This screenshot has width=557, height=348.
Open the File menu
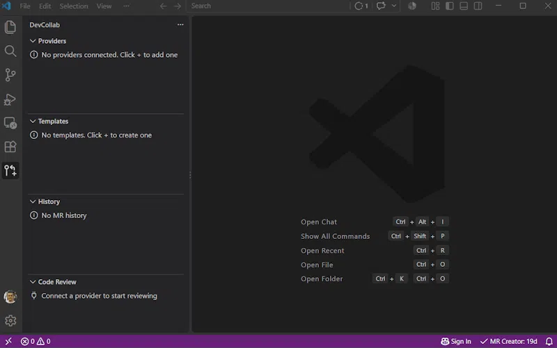pos(25,6)
